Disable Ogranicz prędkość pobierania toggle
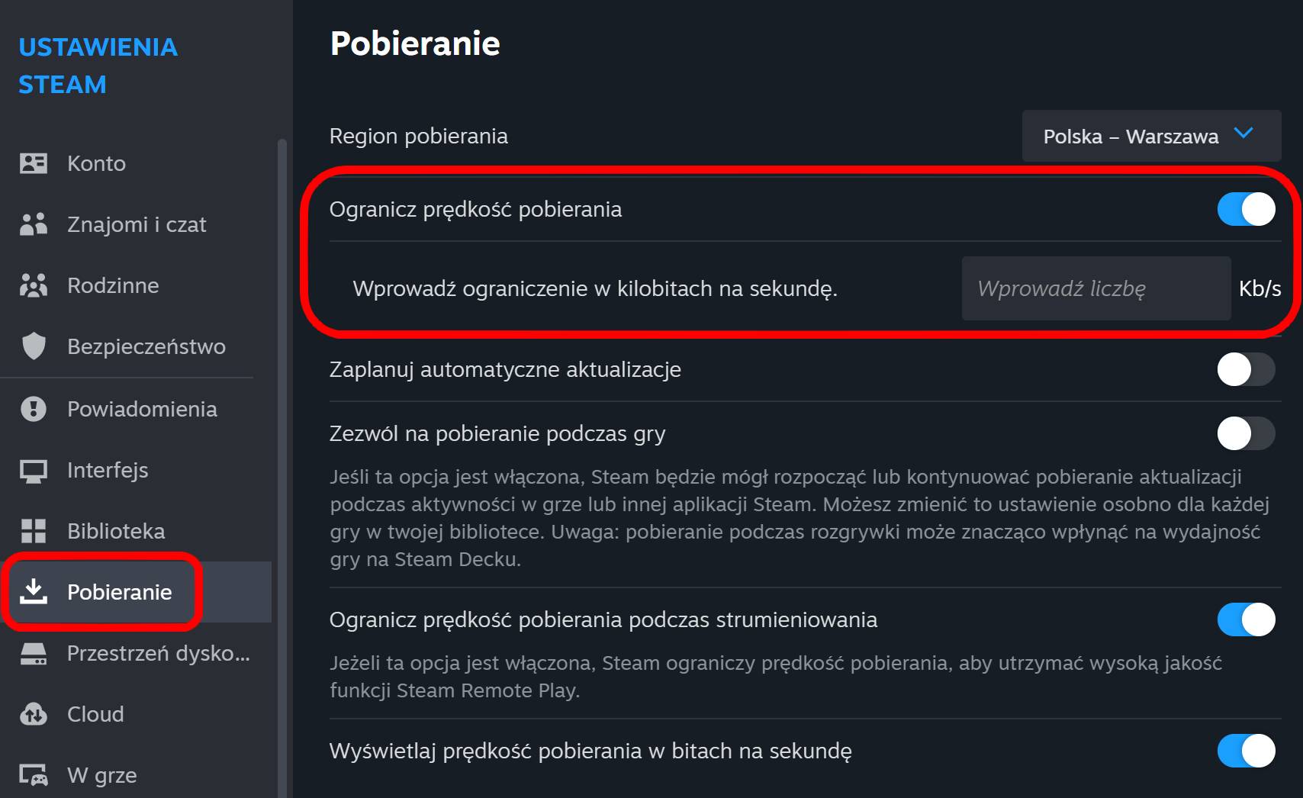This screenshot has height=798, width=1303. click(x=1246, y=209)
